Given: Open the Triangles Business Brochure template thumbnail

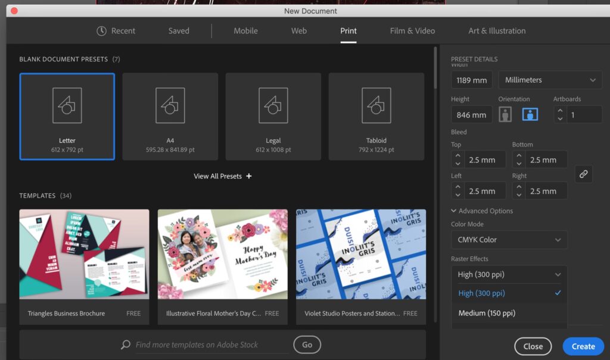Looking at the screenshot, I should pos(84,254).
